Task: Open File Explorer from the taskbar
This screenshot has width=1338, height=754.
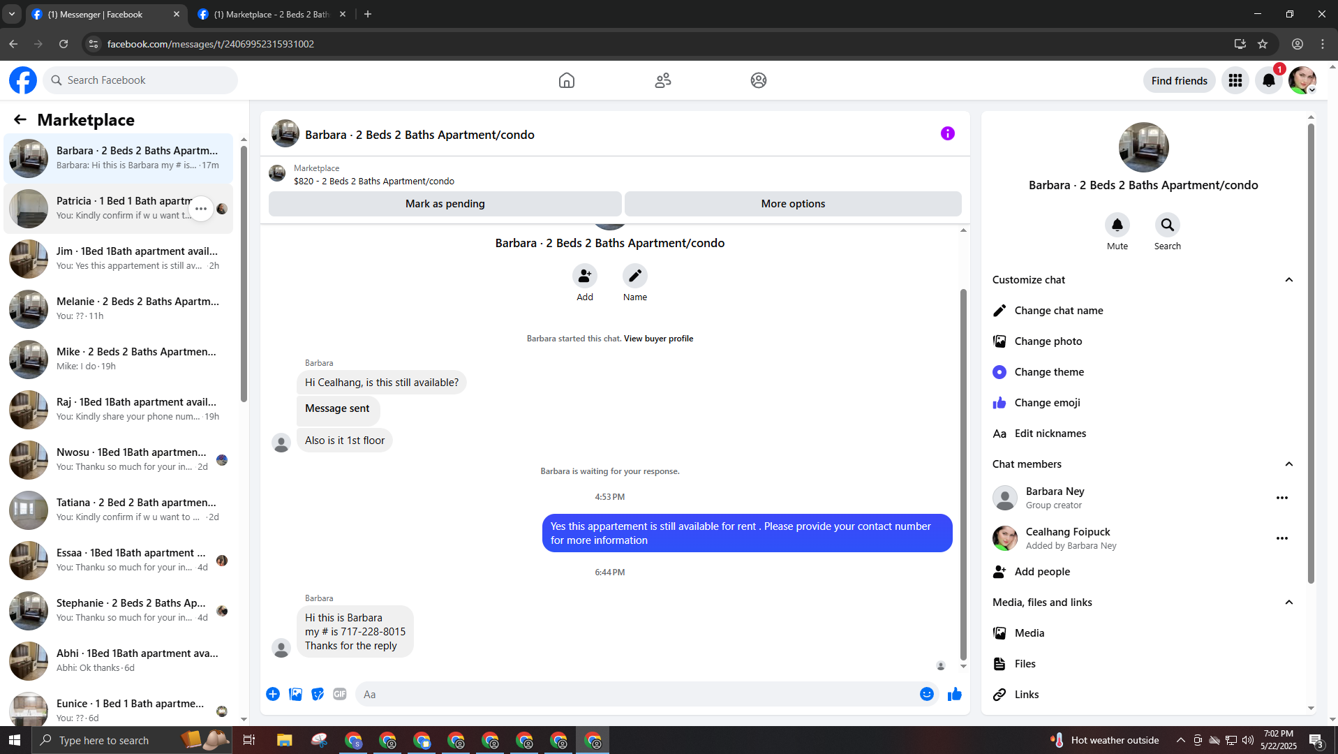Action: [x=284, y=740]
